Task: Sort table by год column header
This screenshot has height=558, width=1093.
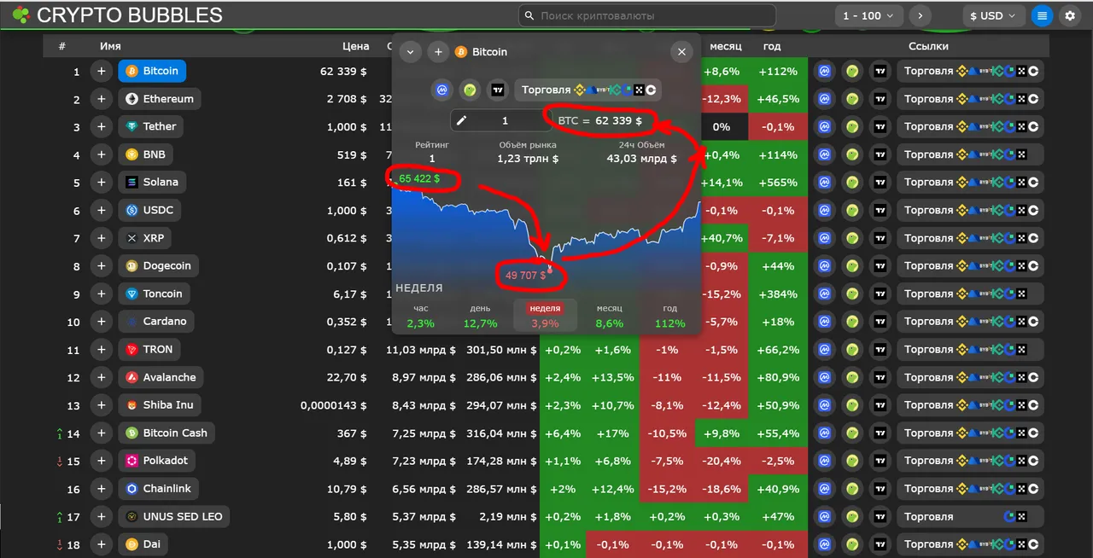Action: (x=772, y=46)
